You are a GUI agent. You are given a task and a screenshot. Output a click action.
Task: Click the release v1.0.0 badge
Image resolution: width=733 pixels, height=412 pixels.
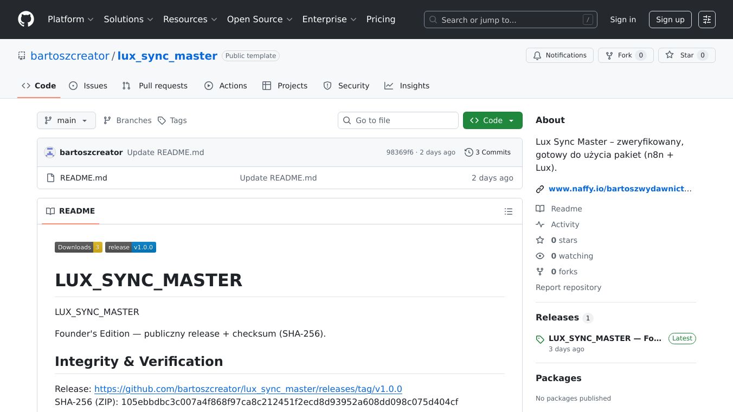(131, 247)
